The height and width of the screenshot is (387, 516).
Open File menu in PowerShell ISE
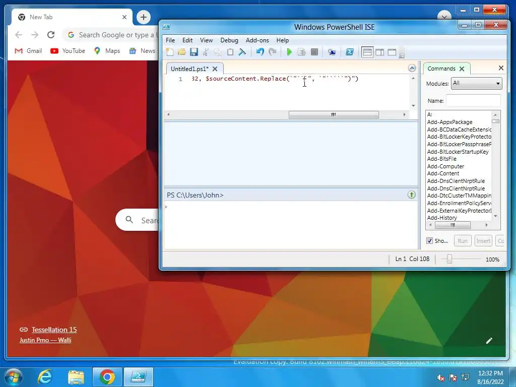point(170,40)
